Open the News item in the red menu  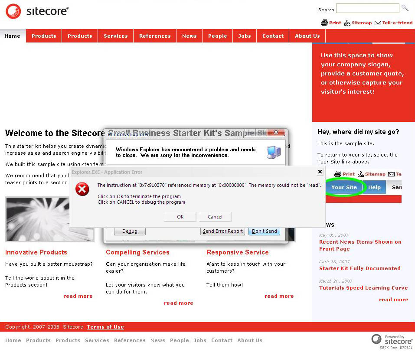189,36
